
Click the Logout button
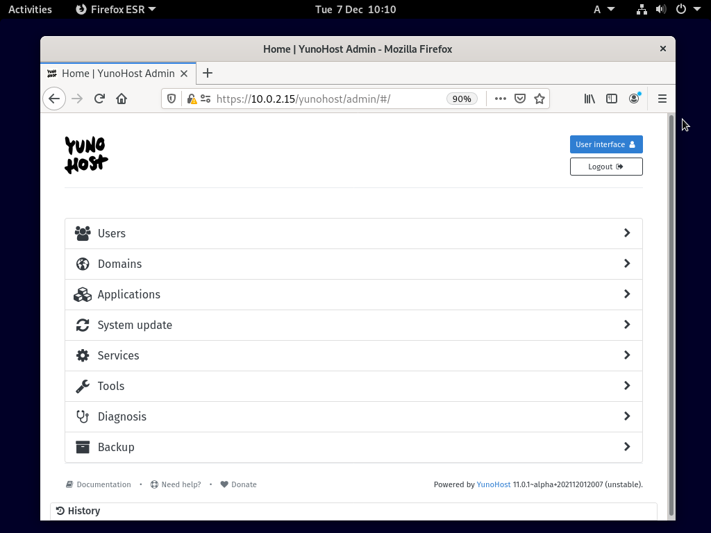tap(606, 167)
